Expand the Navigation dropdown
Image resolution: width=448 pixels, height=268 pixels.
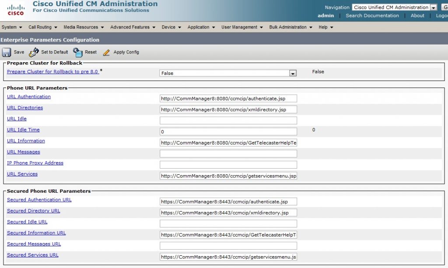pos(434,7)
